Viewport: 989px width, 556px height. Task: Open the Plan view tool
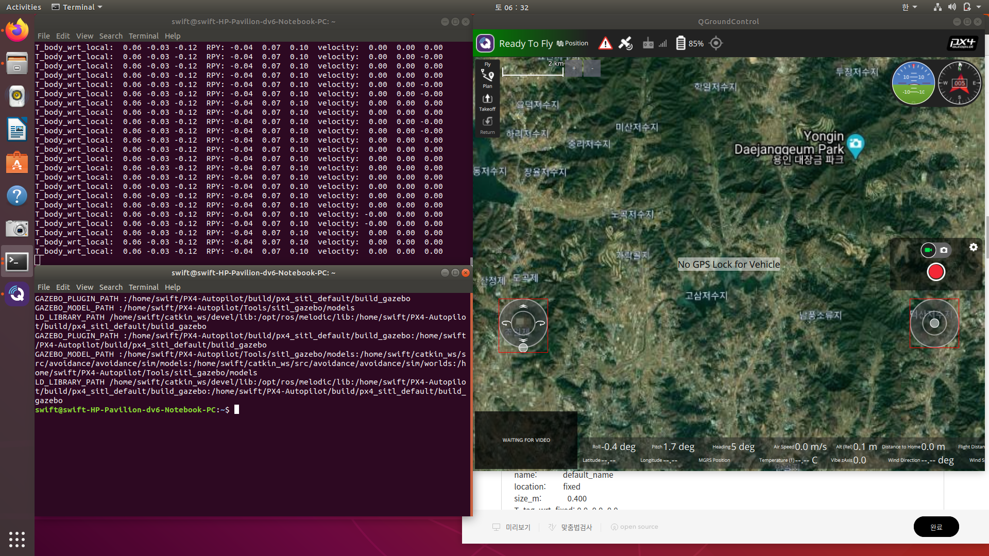click(487, 78)
